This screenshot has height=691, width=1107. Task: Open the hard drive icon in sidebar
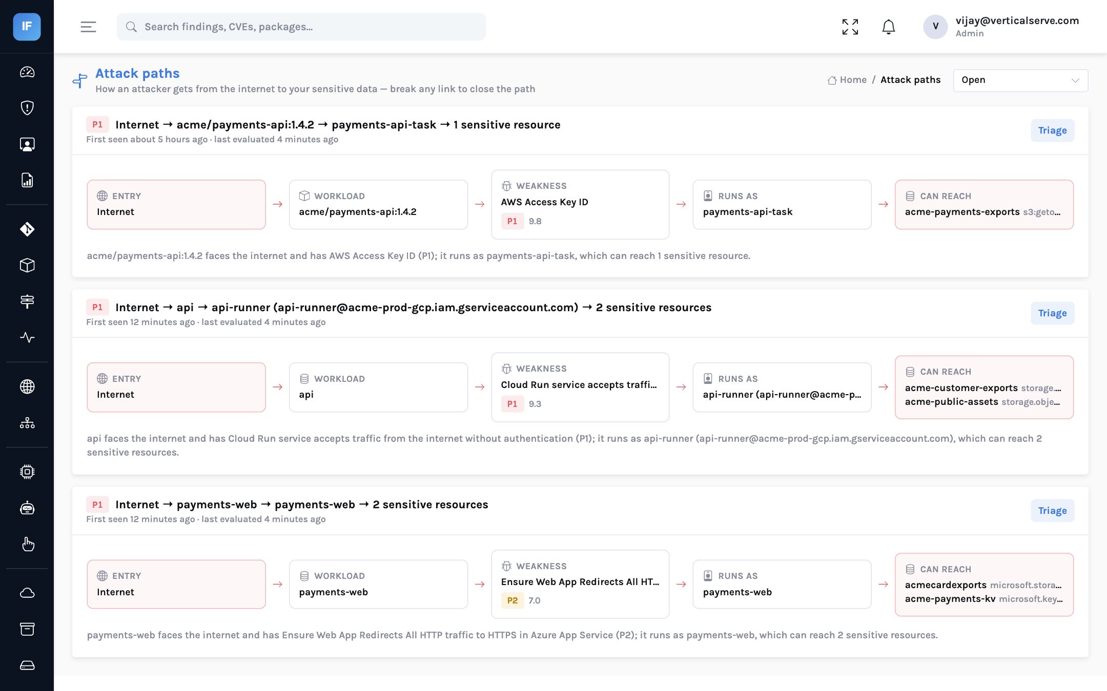click(27, 665)
